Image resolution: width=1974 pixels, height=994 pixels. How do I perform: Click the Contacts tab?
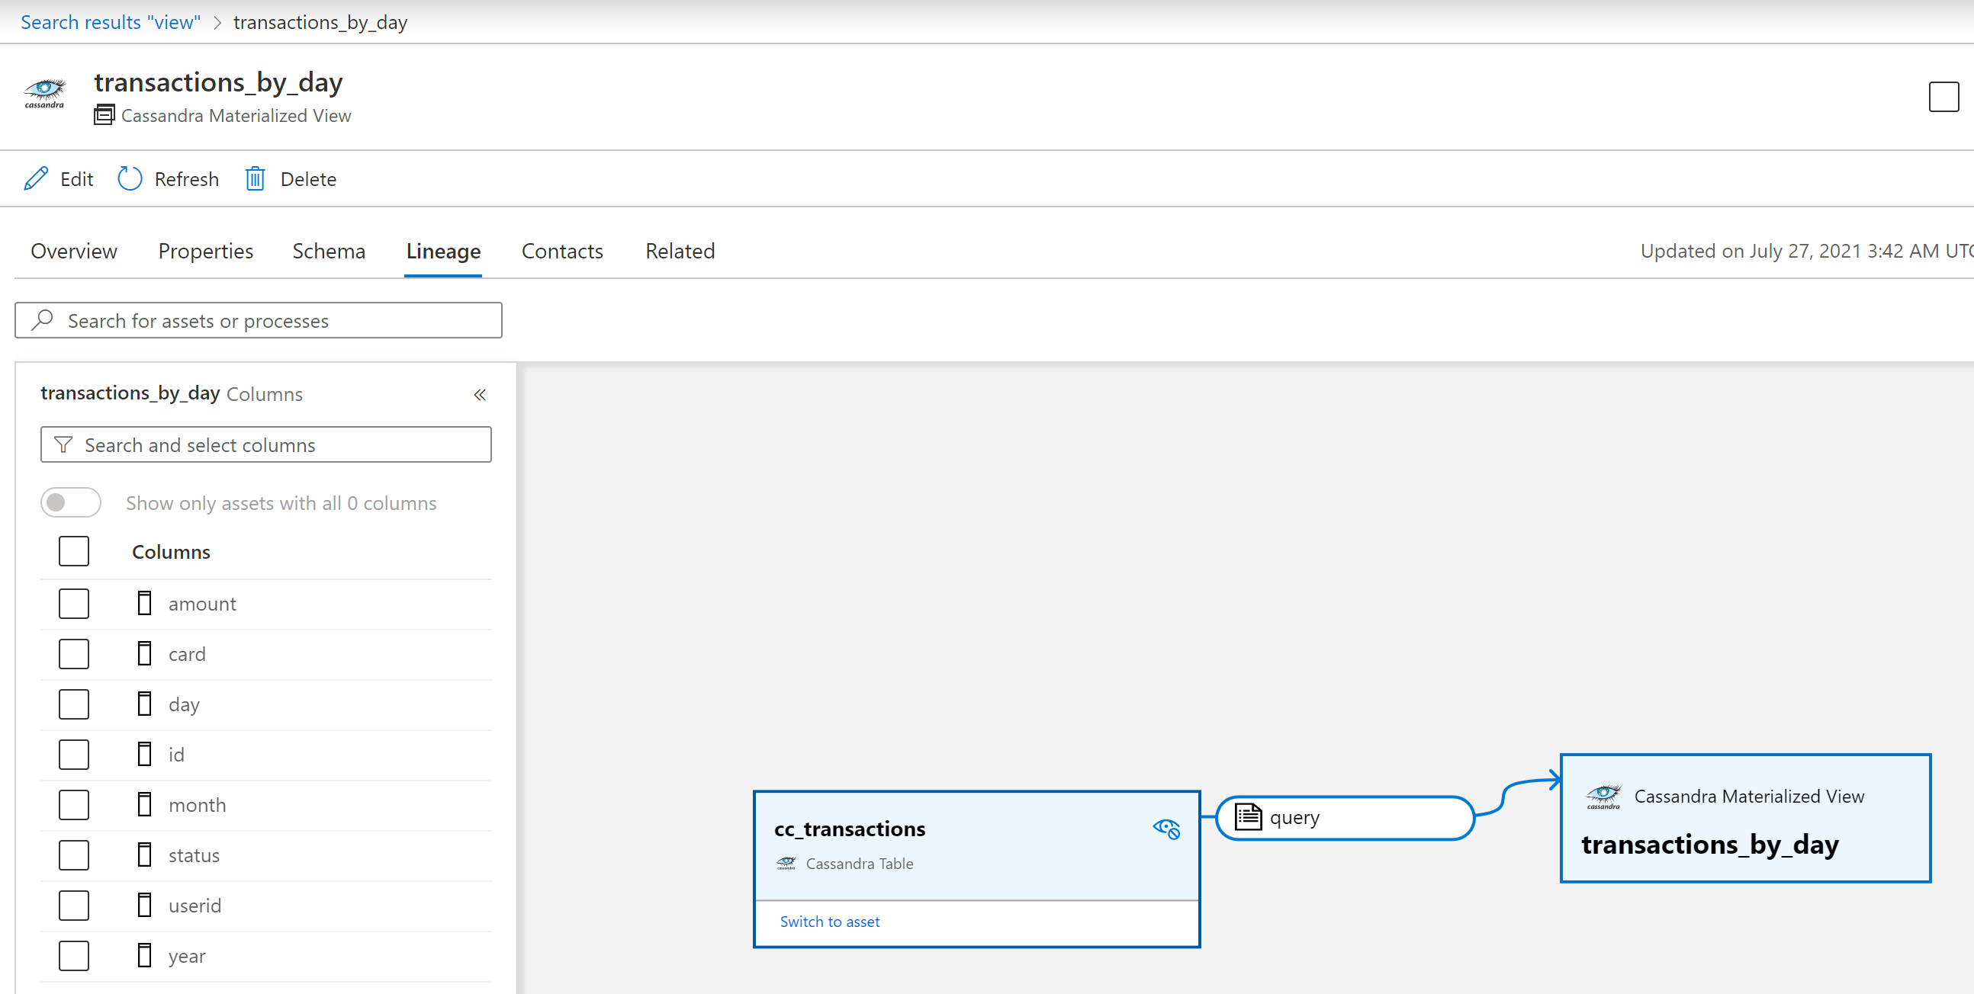click(562, 250)
